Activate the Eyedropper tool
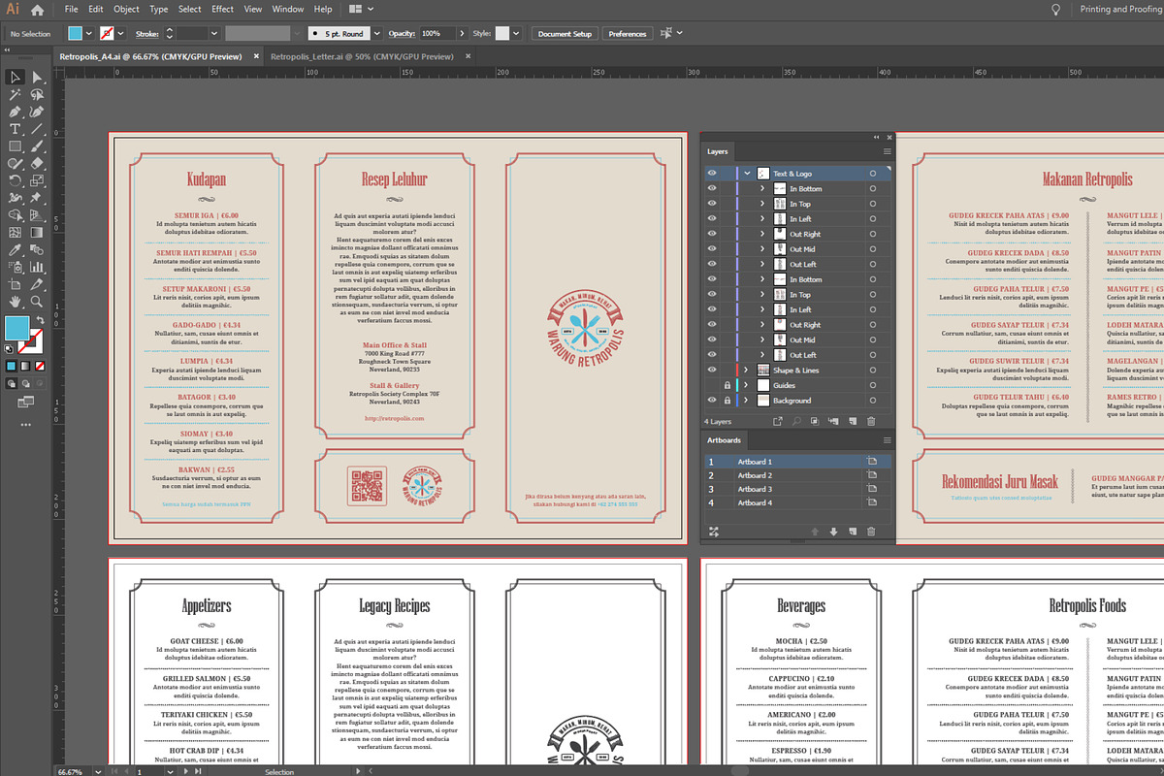 click(x=16, y=249)
